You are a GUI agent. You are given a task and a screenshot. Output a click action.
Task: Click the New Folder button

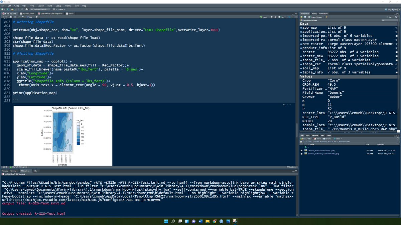(x=306, y=139)
